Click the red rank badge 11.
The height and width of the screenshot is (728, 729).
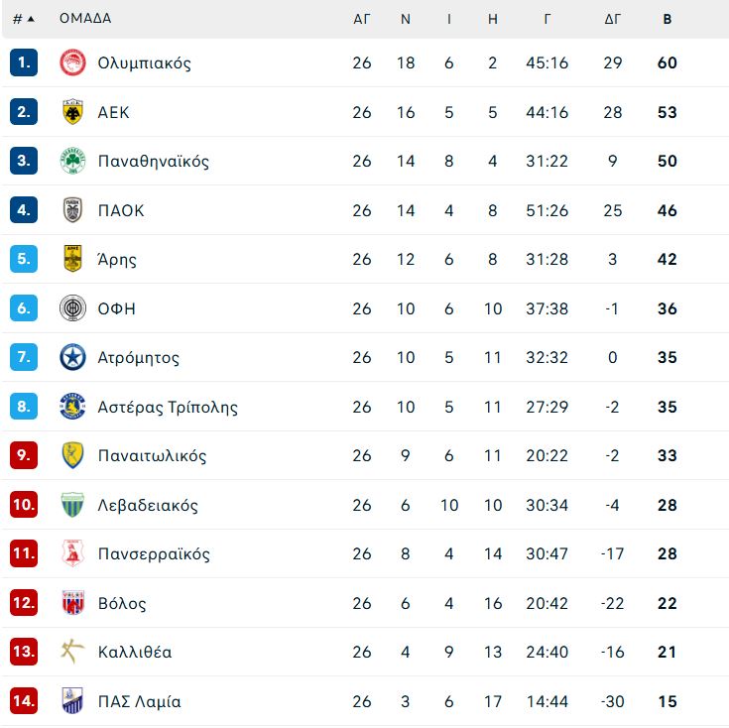coord(24,553)
